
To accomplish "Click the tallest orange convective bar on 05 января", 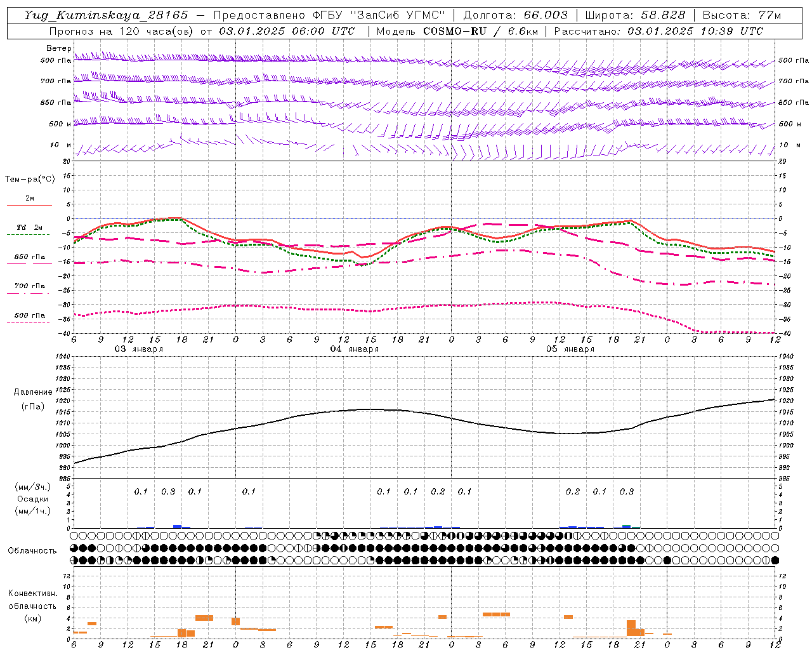I will click(631, 628).
